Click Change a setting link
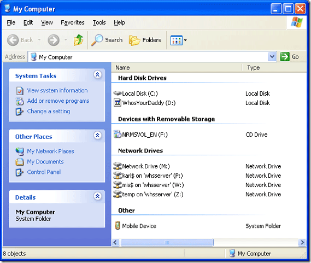This screenshot has height=263, width=311. tap(49, 112)
